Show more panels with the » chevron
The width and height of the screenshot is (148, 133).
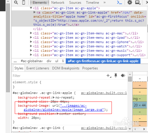coord(104,3)
